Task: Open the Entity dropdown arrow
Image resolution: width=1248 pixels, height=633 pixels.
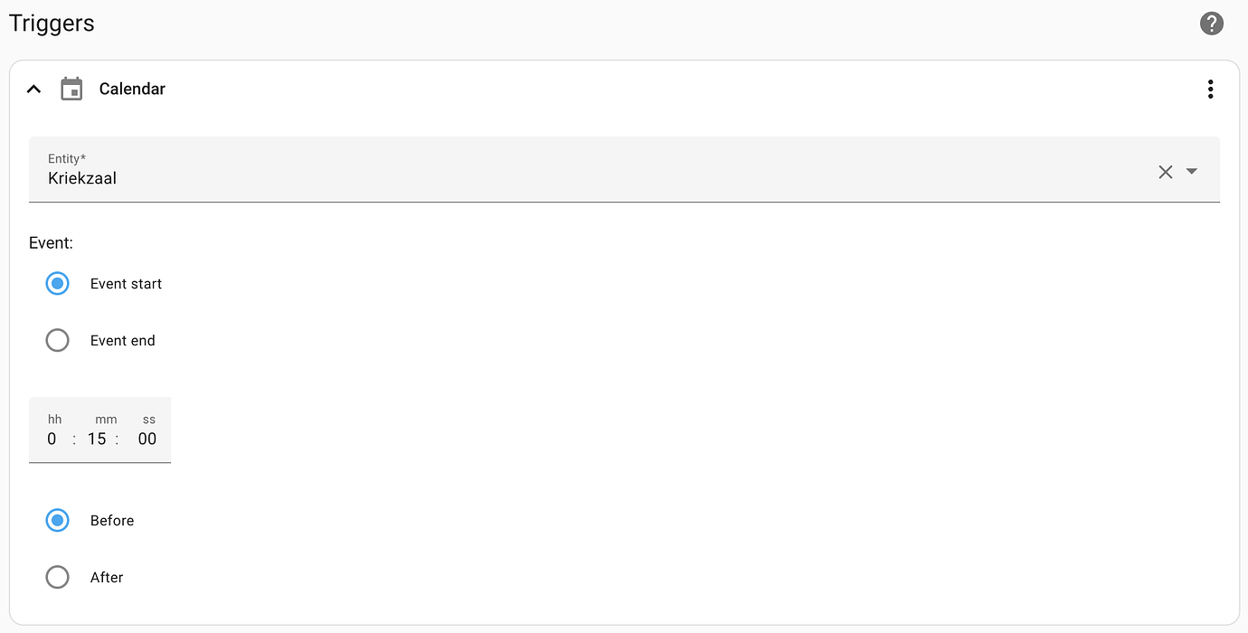Action: point(1192,171)
